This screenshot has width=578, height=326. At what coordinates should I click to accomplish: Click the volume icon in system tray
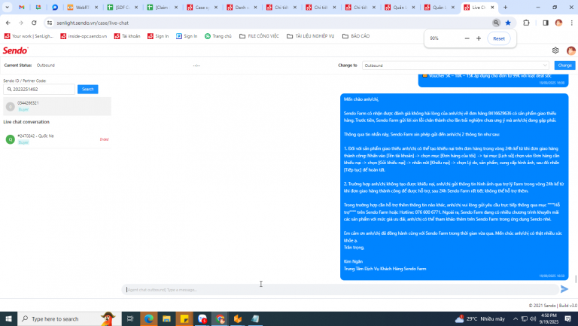pyautogui.click(x=533, y=318)
